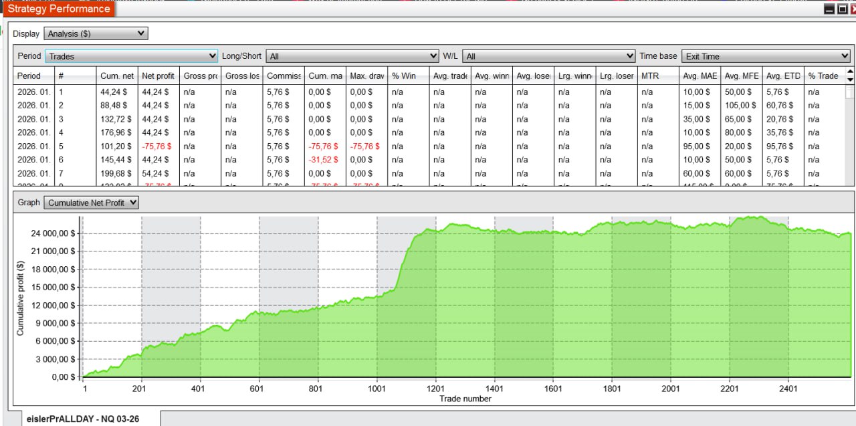Minimize the Strategy Performance window
Image resolution: width=856 pixels, height=426 pixels.
click(829, 9)
